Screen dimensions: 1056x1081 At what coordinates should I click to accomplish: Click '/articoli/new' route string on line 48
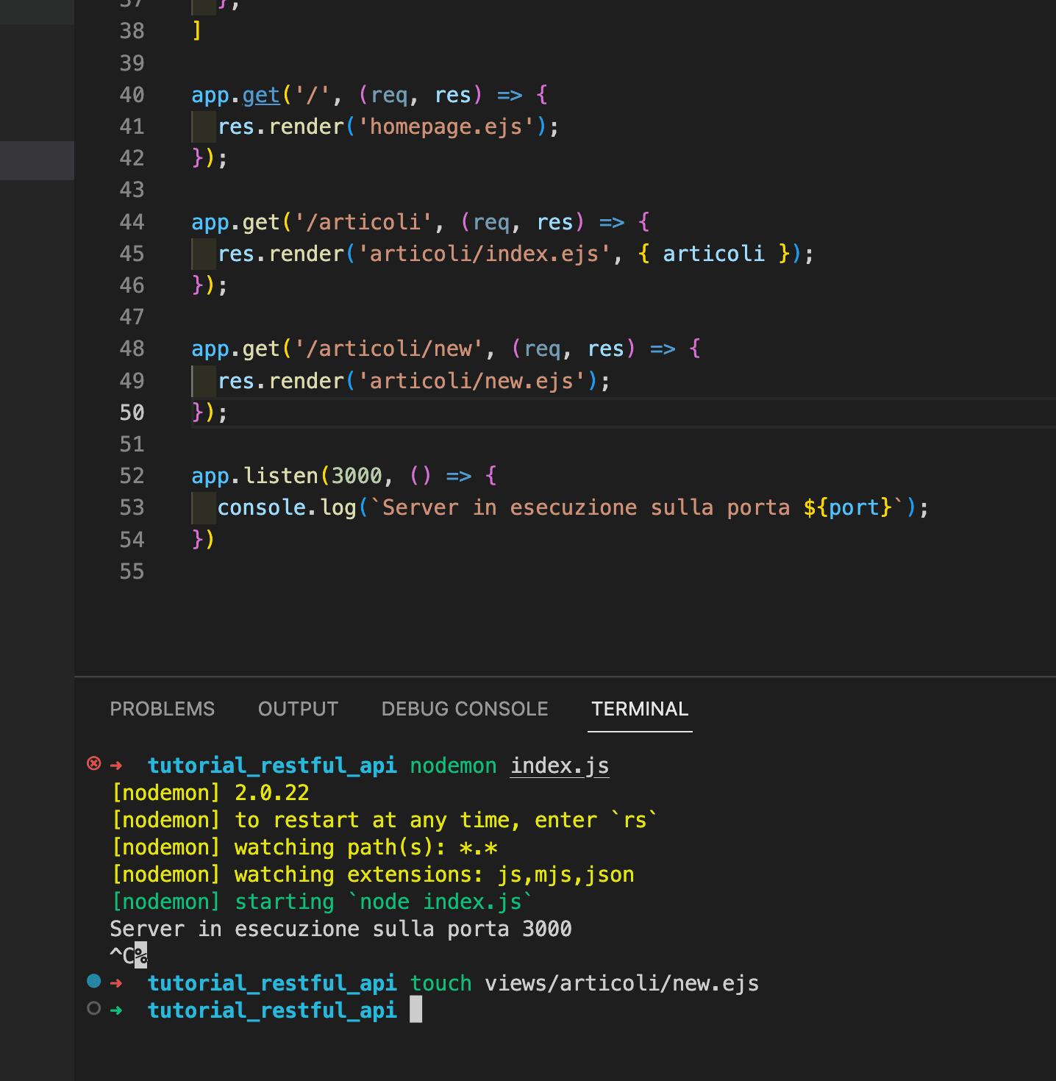[388, 349]
